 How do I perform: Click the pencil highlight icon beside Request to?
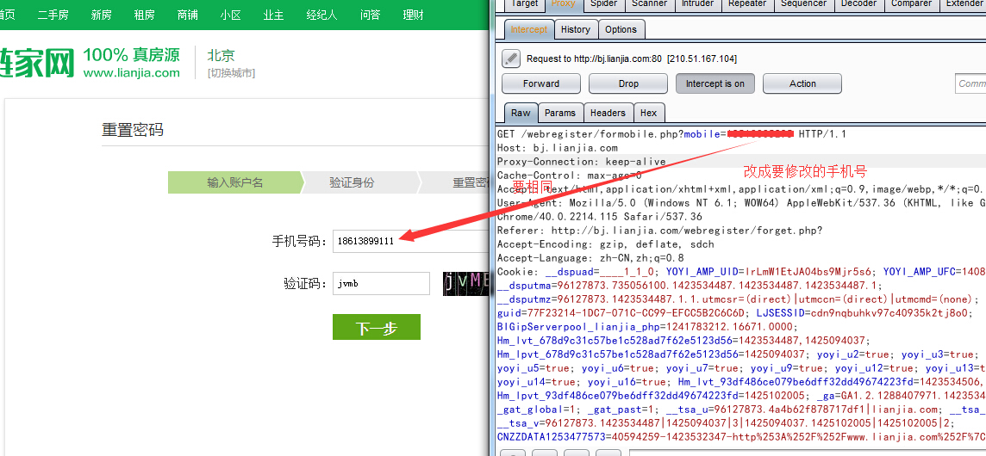coord(510,59)
